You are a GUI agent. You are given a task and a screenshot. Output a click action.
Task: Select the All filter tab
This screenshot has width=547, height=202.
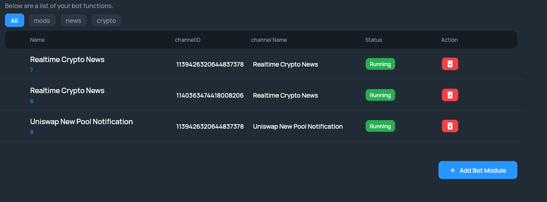coord(14,21)
